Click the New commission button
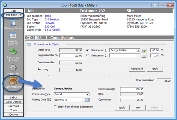This screenshot has height=120, width=177. 138,108
